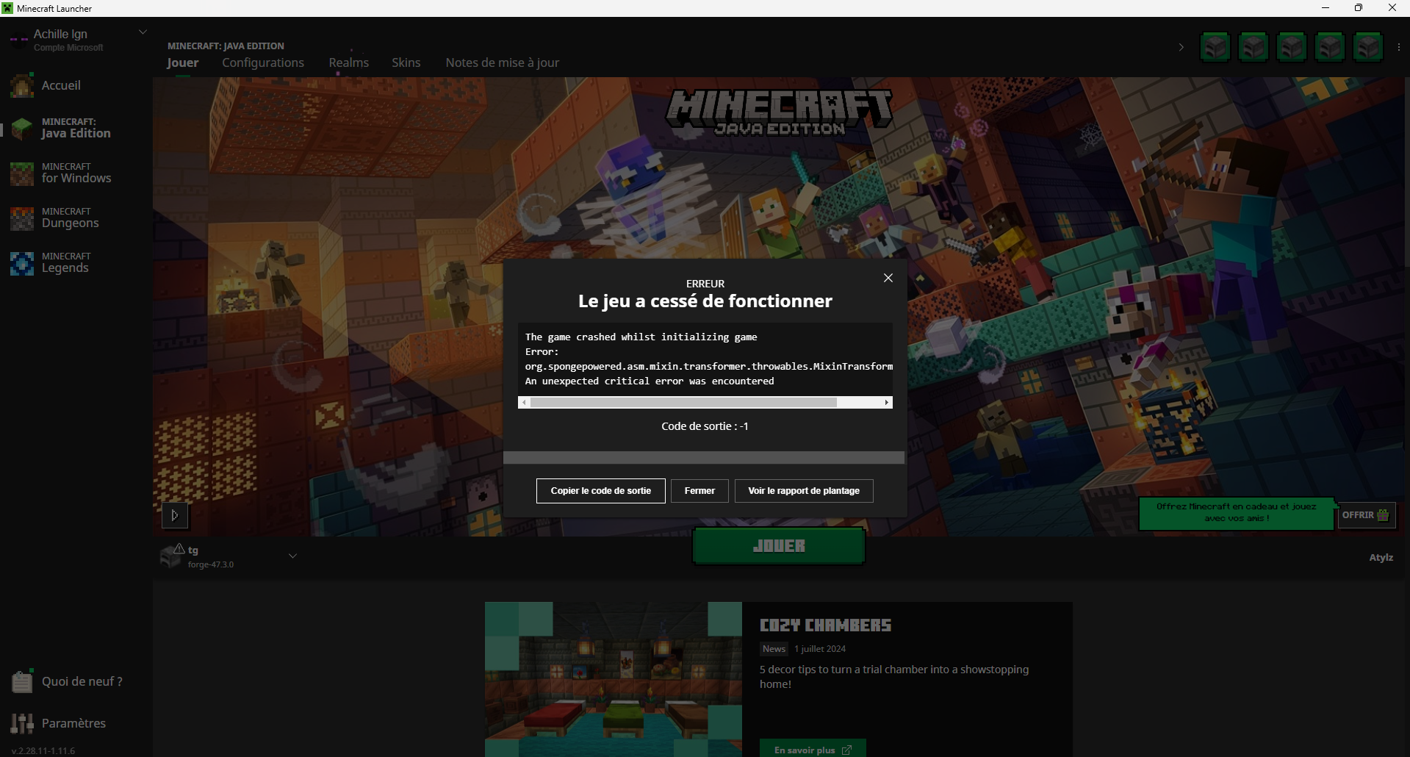This screenshot has height=757, width=1410.
Task: Click the account avatar beside Achille Ign
Action: [19, 40]
